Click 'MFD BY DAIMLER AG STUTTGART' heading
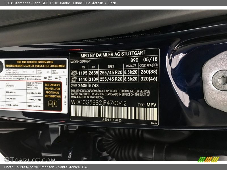The image size is (227, 170). tap(113, 54)
